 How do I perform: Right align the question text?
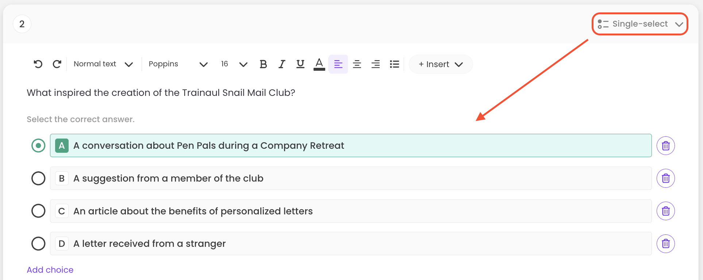[x=376, y=64]
